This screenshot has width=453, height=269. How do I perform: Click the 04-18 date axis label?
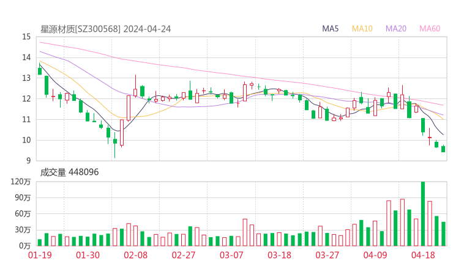[423, 255]
